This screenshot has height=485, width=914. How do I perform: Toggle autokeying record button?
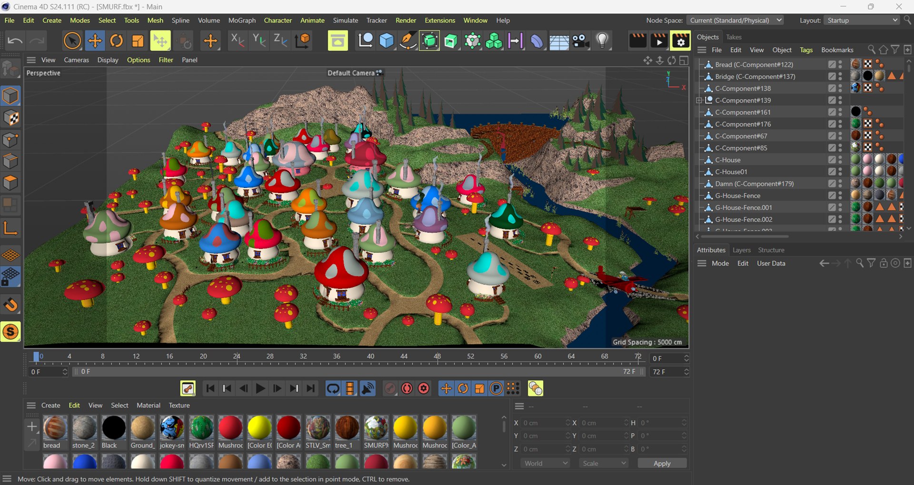(x=407, y=388)
